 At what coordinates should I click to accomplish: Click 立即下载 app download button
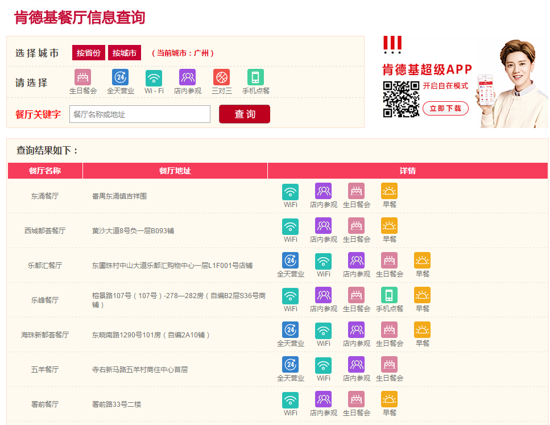click(x=445, y=109)
